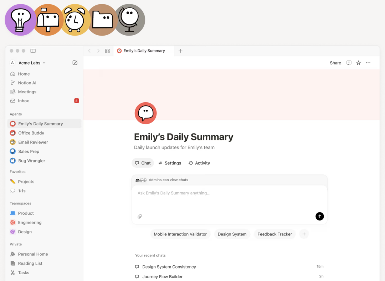Go forward with the right arrow
This screenshot has height=281, width=385.
(x=98, y=51)
